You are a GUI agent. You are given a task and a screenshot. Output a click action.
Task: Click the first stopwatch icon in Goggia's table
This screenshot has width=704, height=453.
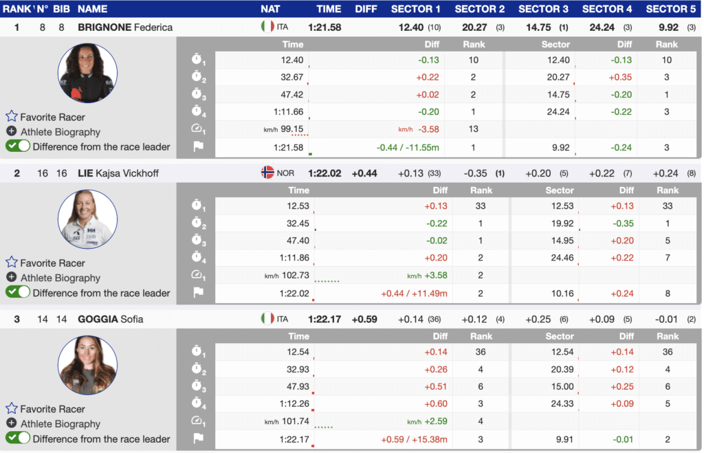pyautogui.click(x=197, y=353)
